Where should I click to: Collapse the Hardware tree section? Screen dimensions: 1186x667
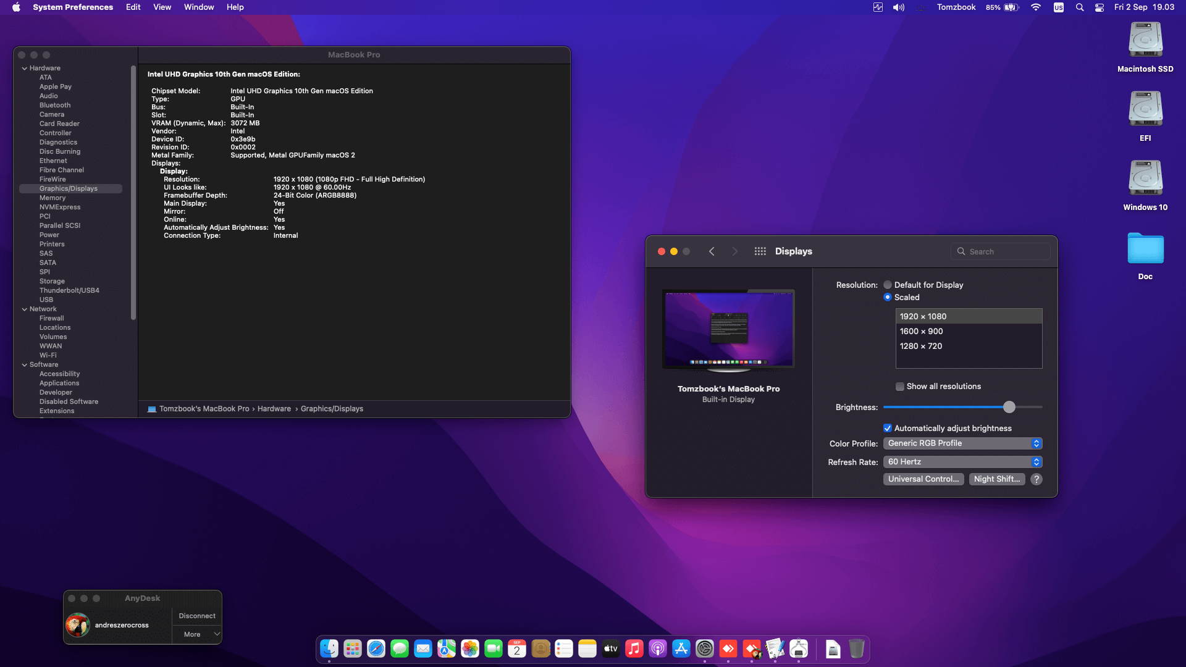point(25,69)
